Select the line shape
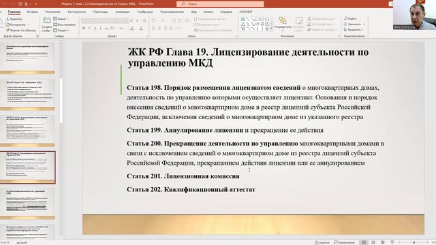This screenshot has width=436, height=245. pos(247,19)
